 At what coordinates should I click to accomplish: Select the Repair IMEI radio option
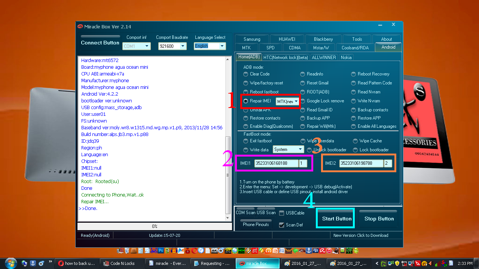point(245,101)
